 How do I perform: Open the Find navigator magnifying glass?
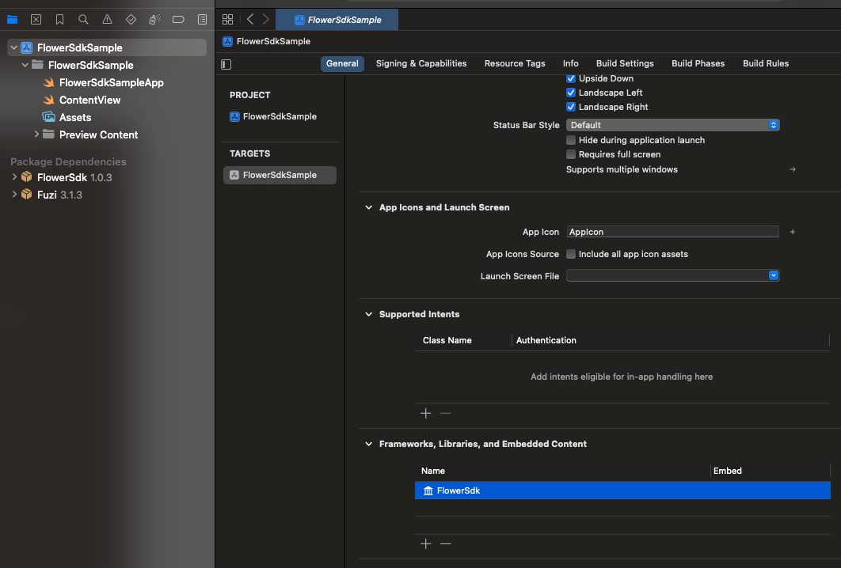click(x=83, y=19)
